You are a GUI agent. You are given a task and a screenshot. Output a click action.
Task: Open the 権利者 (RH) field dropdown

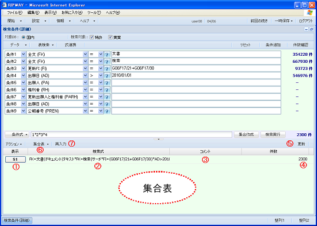pos(85,90)
